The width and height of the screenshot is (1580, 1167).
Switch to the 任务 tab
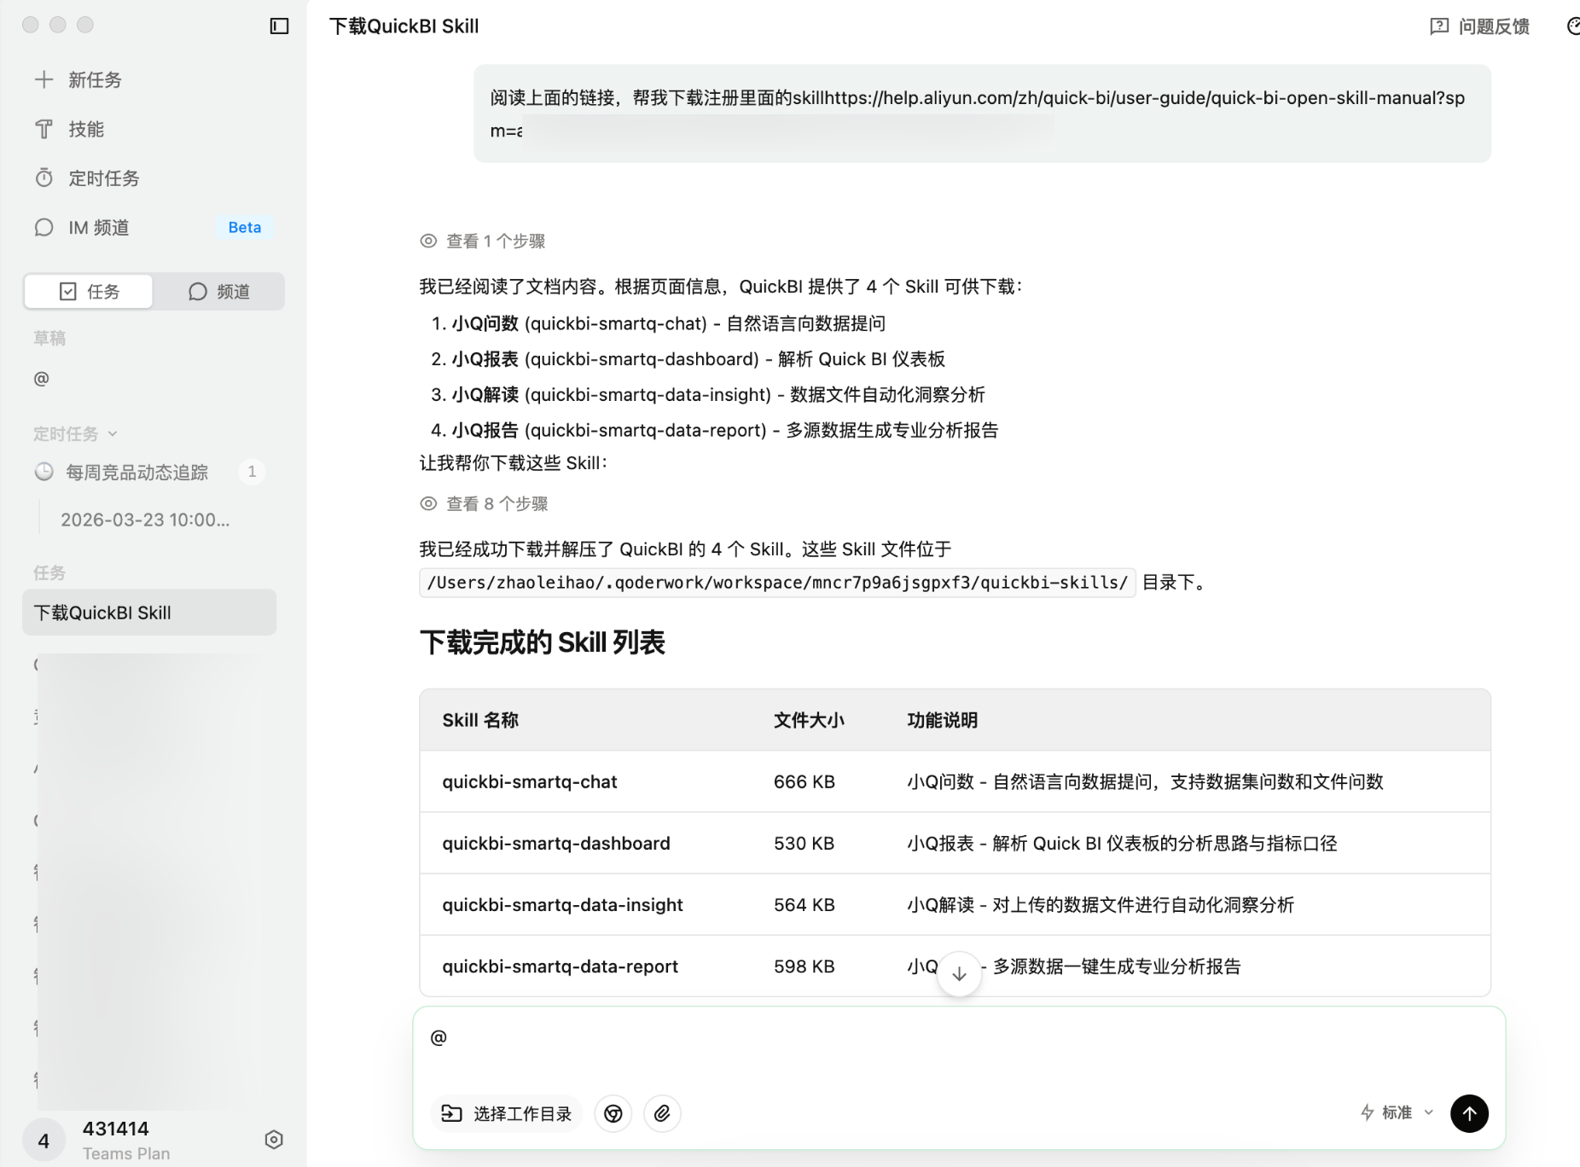(89, 292)
